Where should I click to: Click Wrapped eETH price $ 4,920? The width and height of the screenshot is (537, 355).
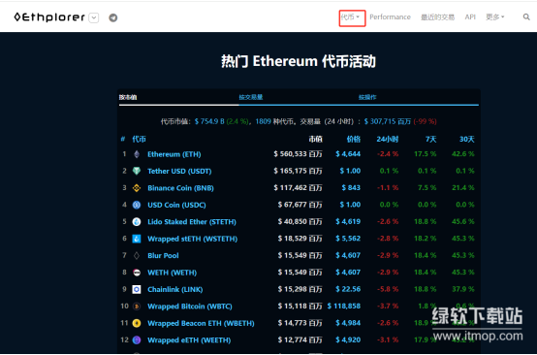[x=348, y=339]
